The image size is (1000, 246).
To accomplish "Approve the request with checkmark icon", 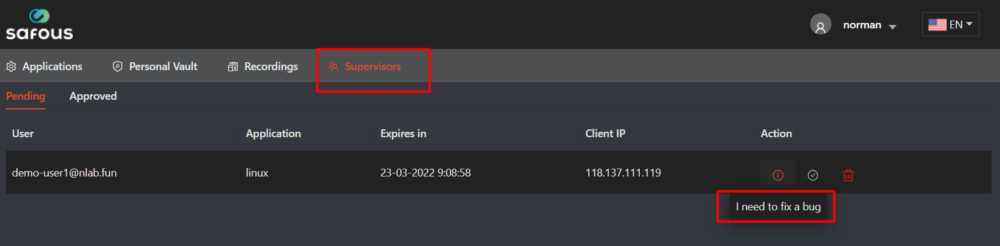I will tap(813, 175).
